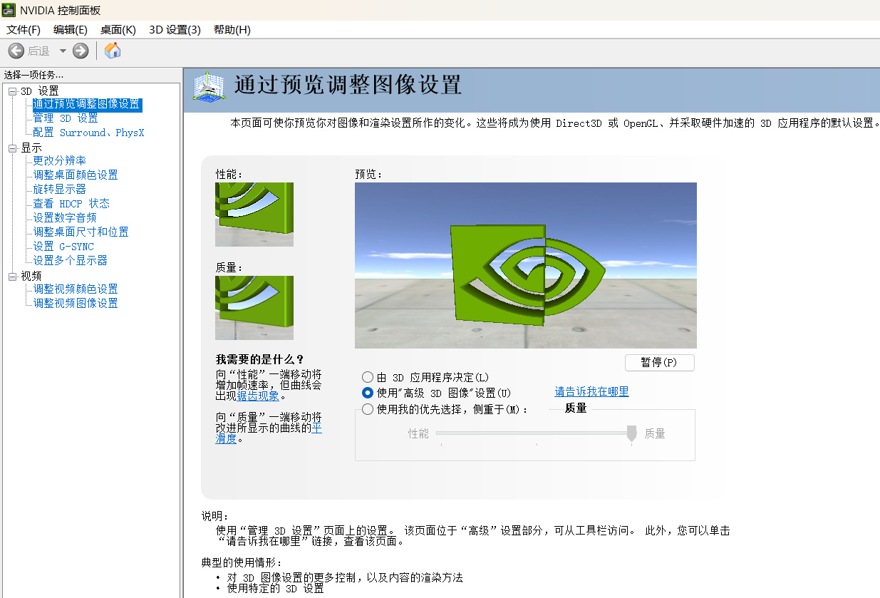Image resolution: width=880 pixels, height=598 pixels.
Task: Click the 3D settings page header icon
Action: (209, 87)
